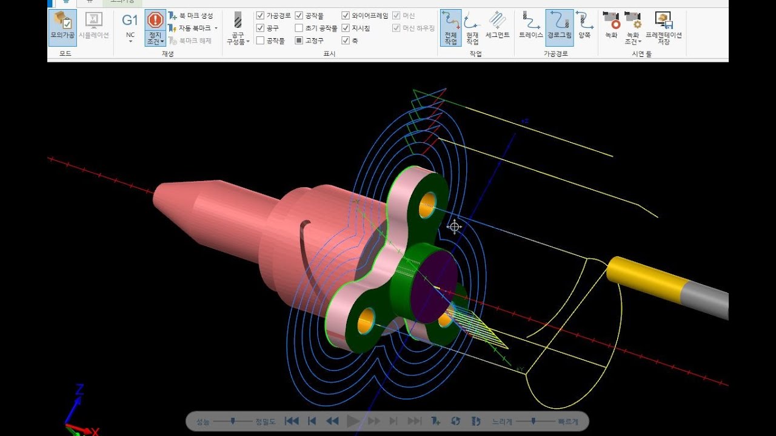776x436 pixels.
Task: Select the 모의가공 mode button
Action: [62, 27]
